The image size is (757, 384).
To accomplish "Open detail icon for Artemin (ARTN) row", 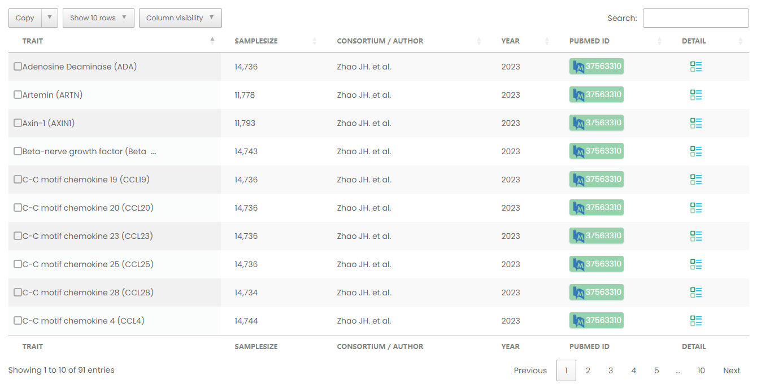I will tap(695, 95).
